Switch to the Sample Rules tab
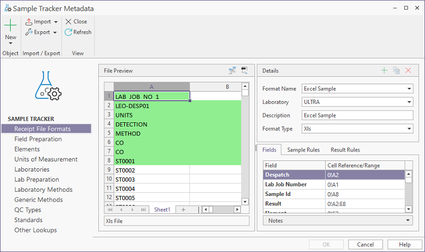This screenshot has width=425, height=252. (x=303, y=150)
